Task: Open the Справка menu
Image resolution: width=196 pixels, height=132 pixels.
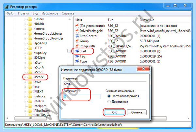Action: point(68,13)
